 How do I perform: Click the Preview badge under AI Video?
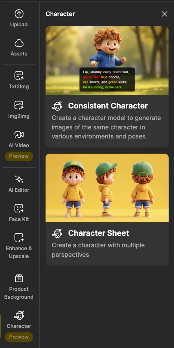click(x=19, y=156)
